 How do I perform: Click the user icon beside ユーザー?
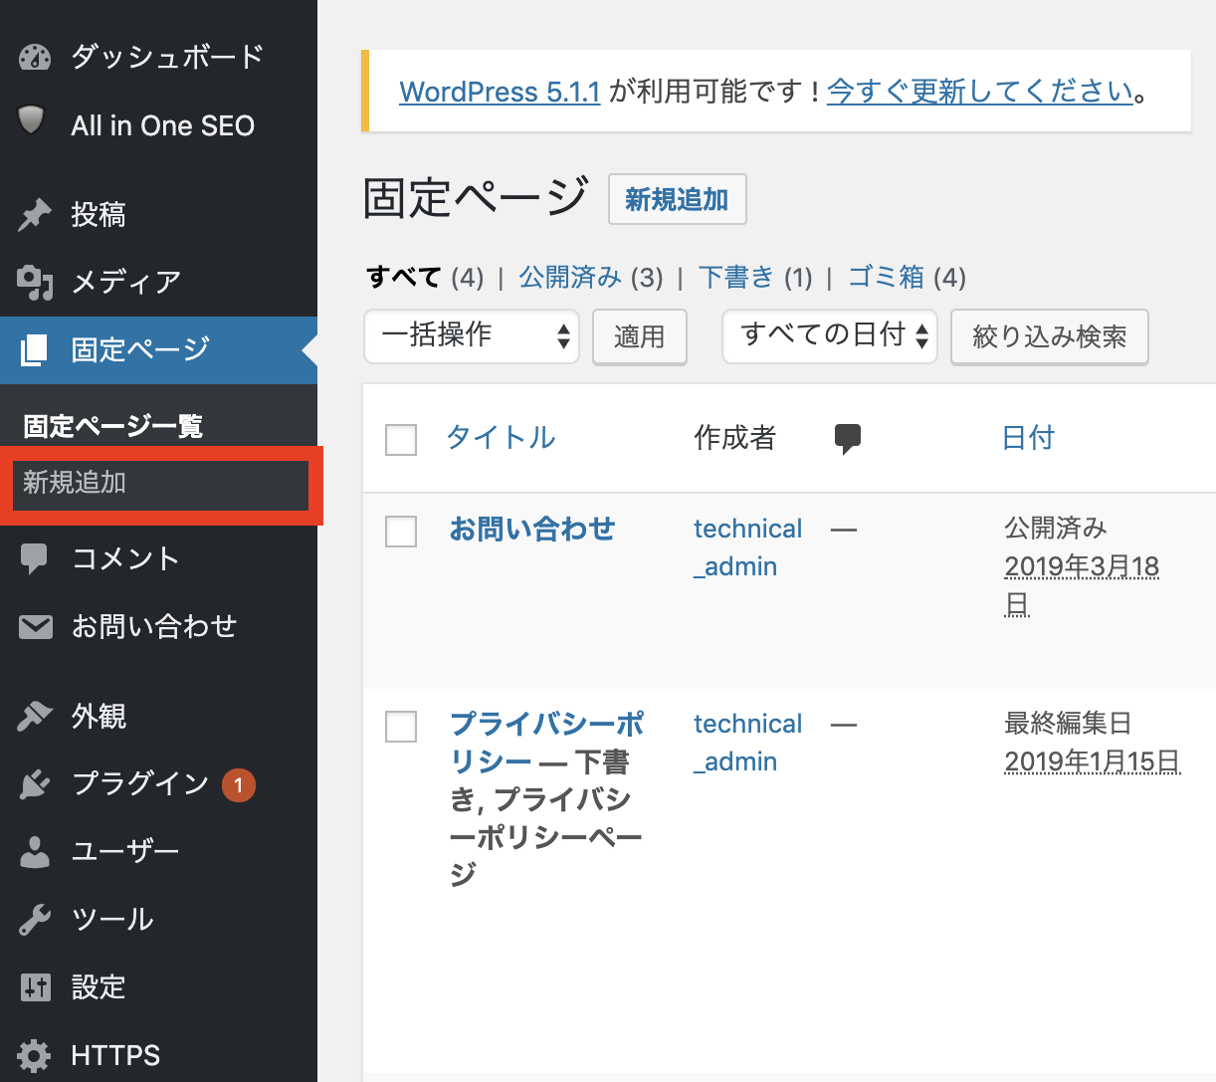(x=35, y=852)
